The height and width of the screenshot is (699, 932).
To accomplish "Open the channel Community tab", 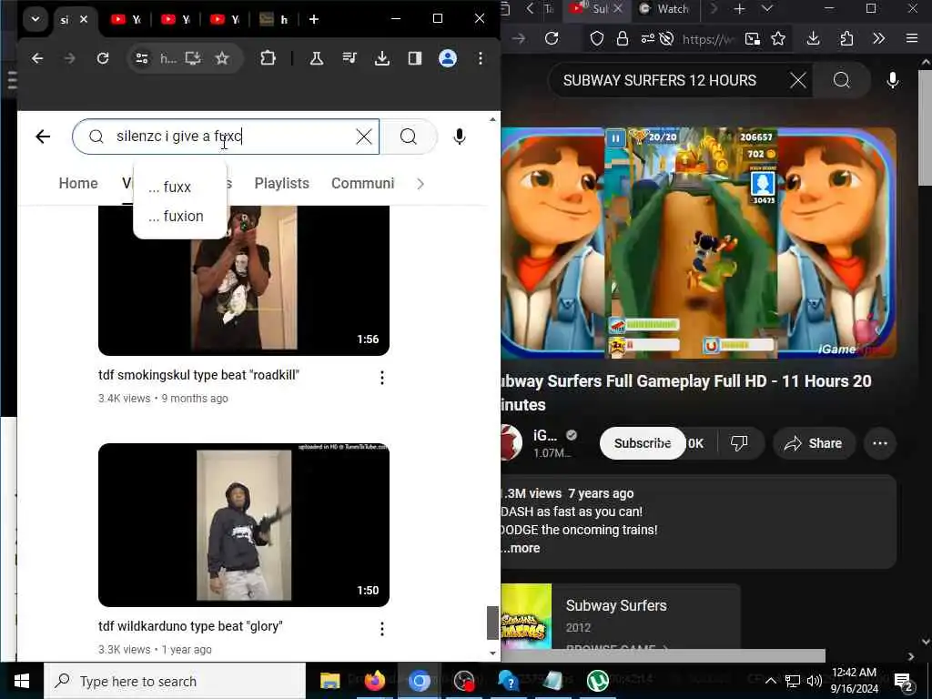I will click(362, 183).
